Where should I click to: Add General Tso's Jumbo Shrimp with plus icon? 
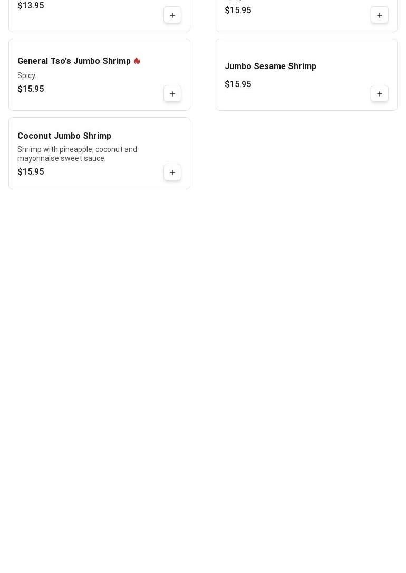point(172,94)
